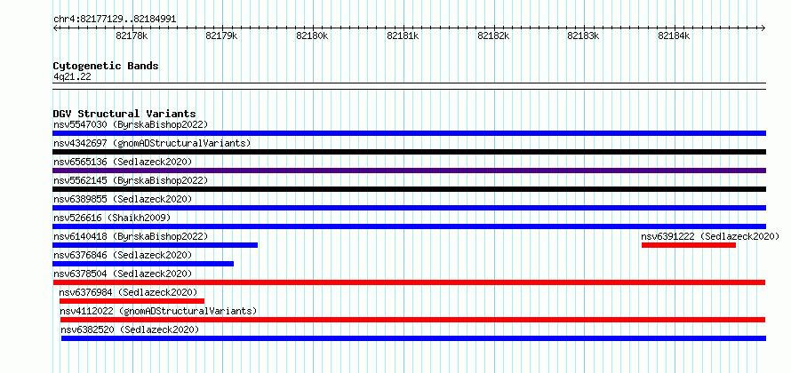Viewport: 791px width, 373px height.
Task: Click the 82179k ruler tick label
Action: [222, 36]
